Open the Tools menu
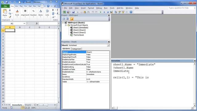 [112, 8]
